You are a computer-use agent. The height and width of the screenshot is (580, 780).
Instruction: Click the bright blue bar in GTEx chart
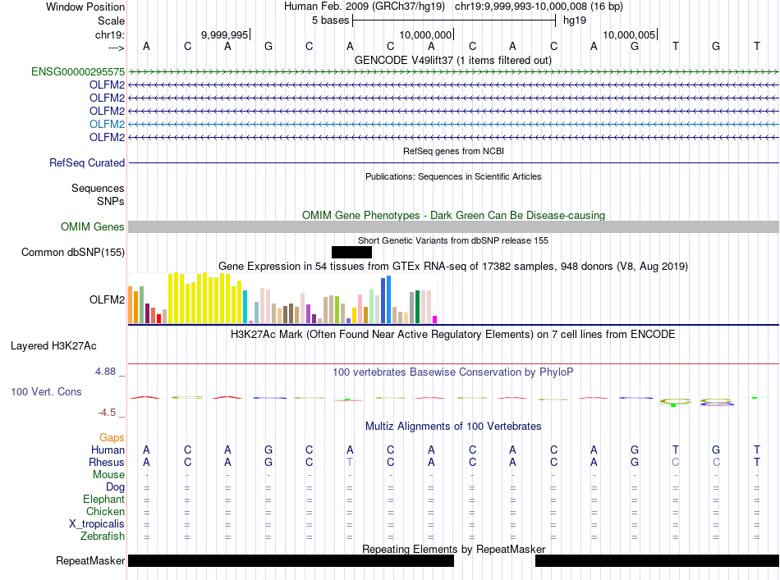click(x=389, y=299)
